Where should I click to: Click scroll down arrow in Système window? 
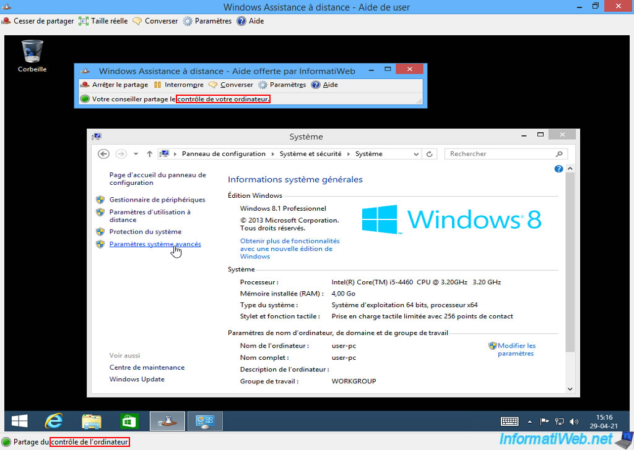(x=570, y=389)
